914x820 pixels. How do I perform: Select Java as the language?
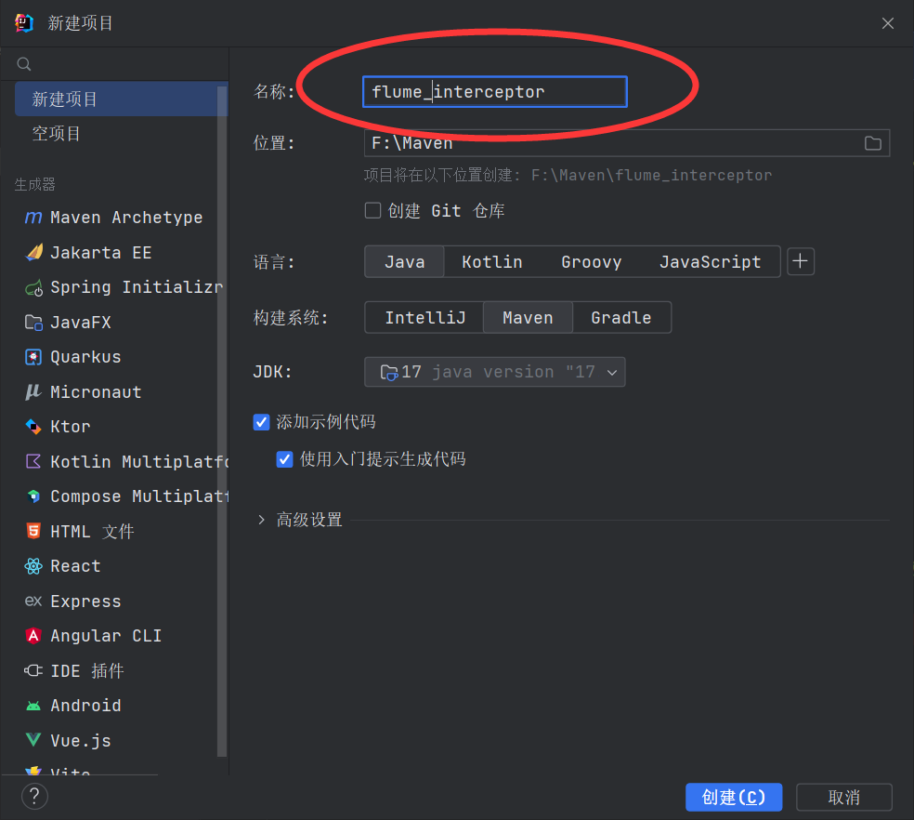tap(405, 261)
